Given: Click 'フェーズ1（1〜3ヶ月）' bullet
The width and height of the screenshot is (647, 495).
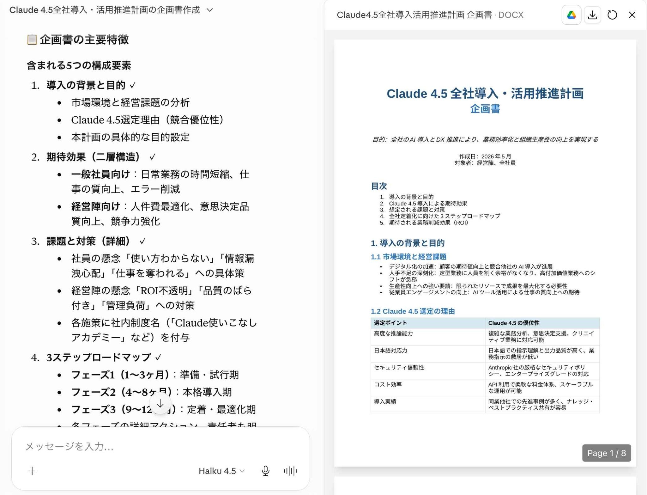Looking at the screenshot, I should 155,375.
